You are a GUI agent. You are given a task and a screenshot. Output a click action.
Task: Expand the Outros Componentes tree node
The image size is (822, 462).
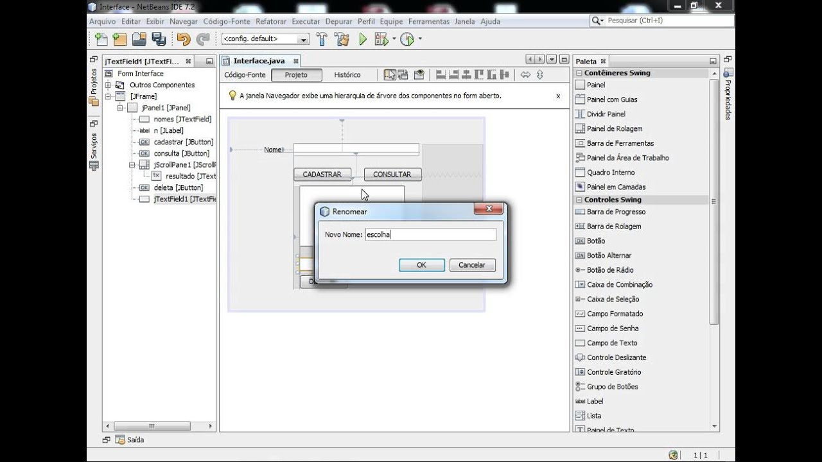pos(109,85)
